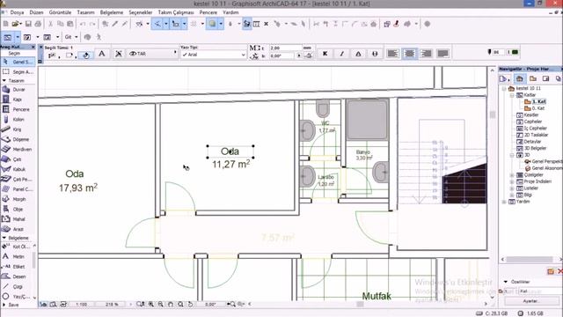Open the Tasarım menu
Image resolution: width=563 pixels, height=317 pixels.
pyautogui.click(x=86, y=12)
